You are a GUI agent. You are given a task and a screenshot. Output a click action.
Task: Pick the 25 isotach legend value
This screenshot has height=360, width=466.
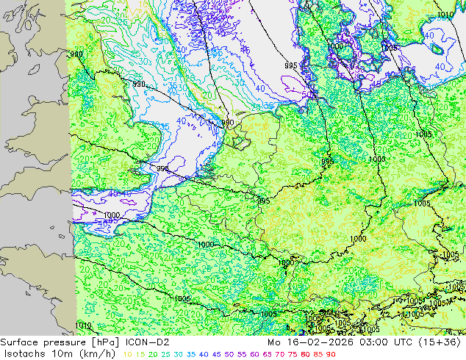click(166, 354)
